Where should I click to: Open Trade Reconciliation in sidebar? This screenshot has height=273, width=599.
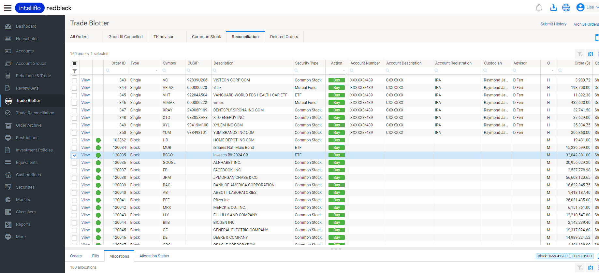point(35,113)
